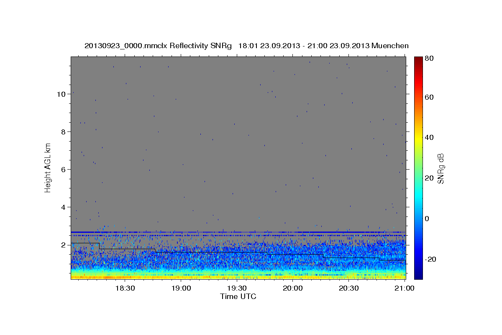Screen dimensions: 502x335
Task: Click the 20:00 time tick label
Action: tap(293, 289)
